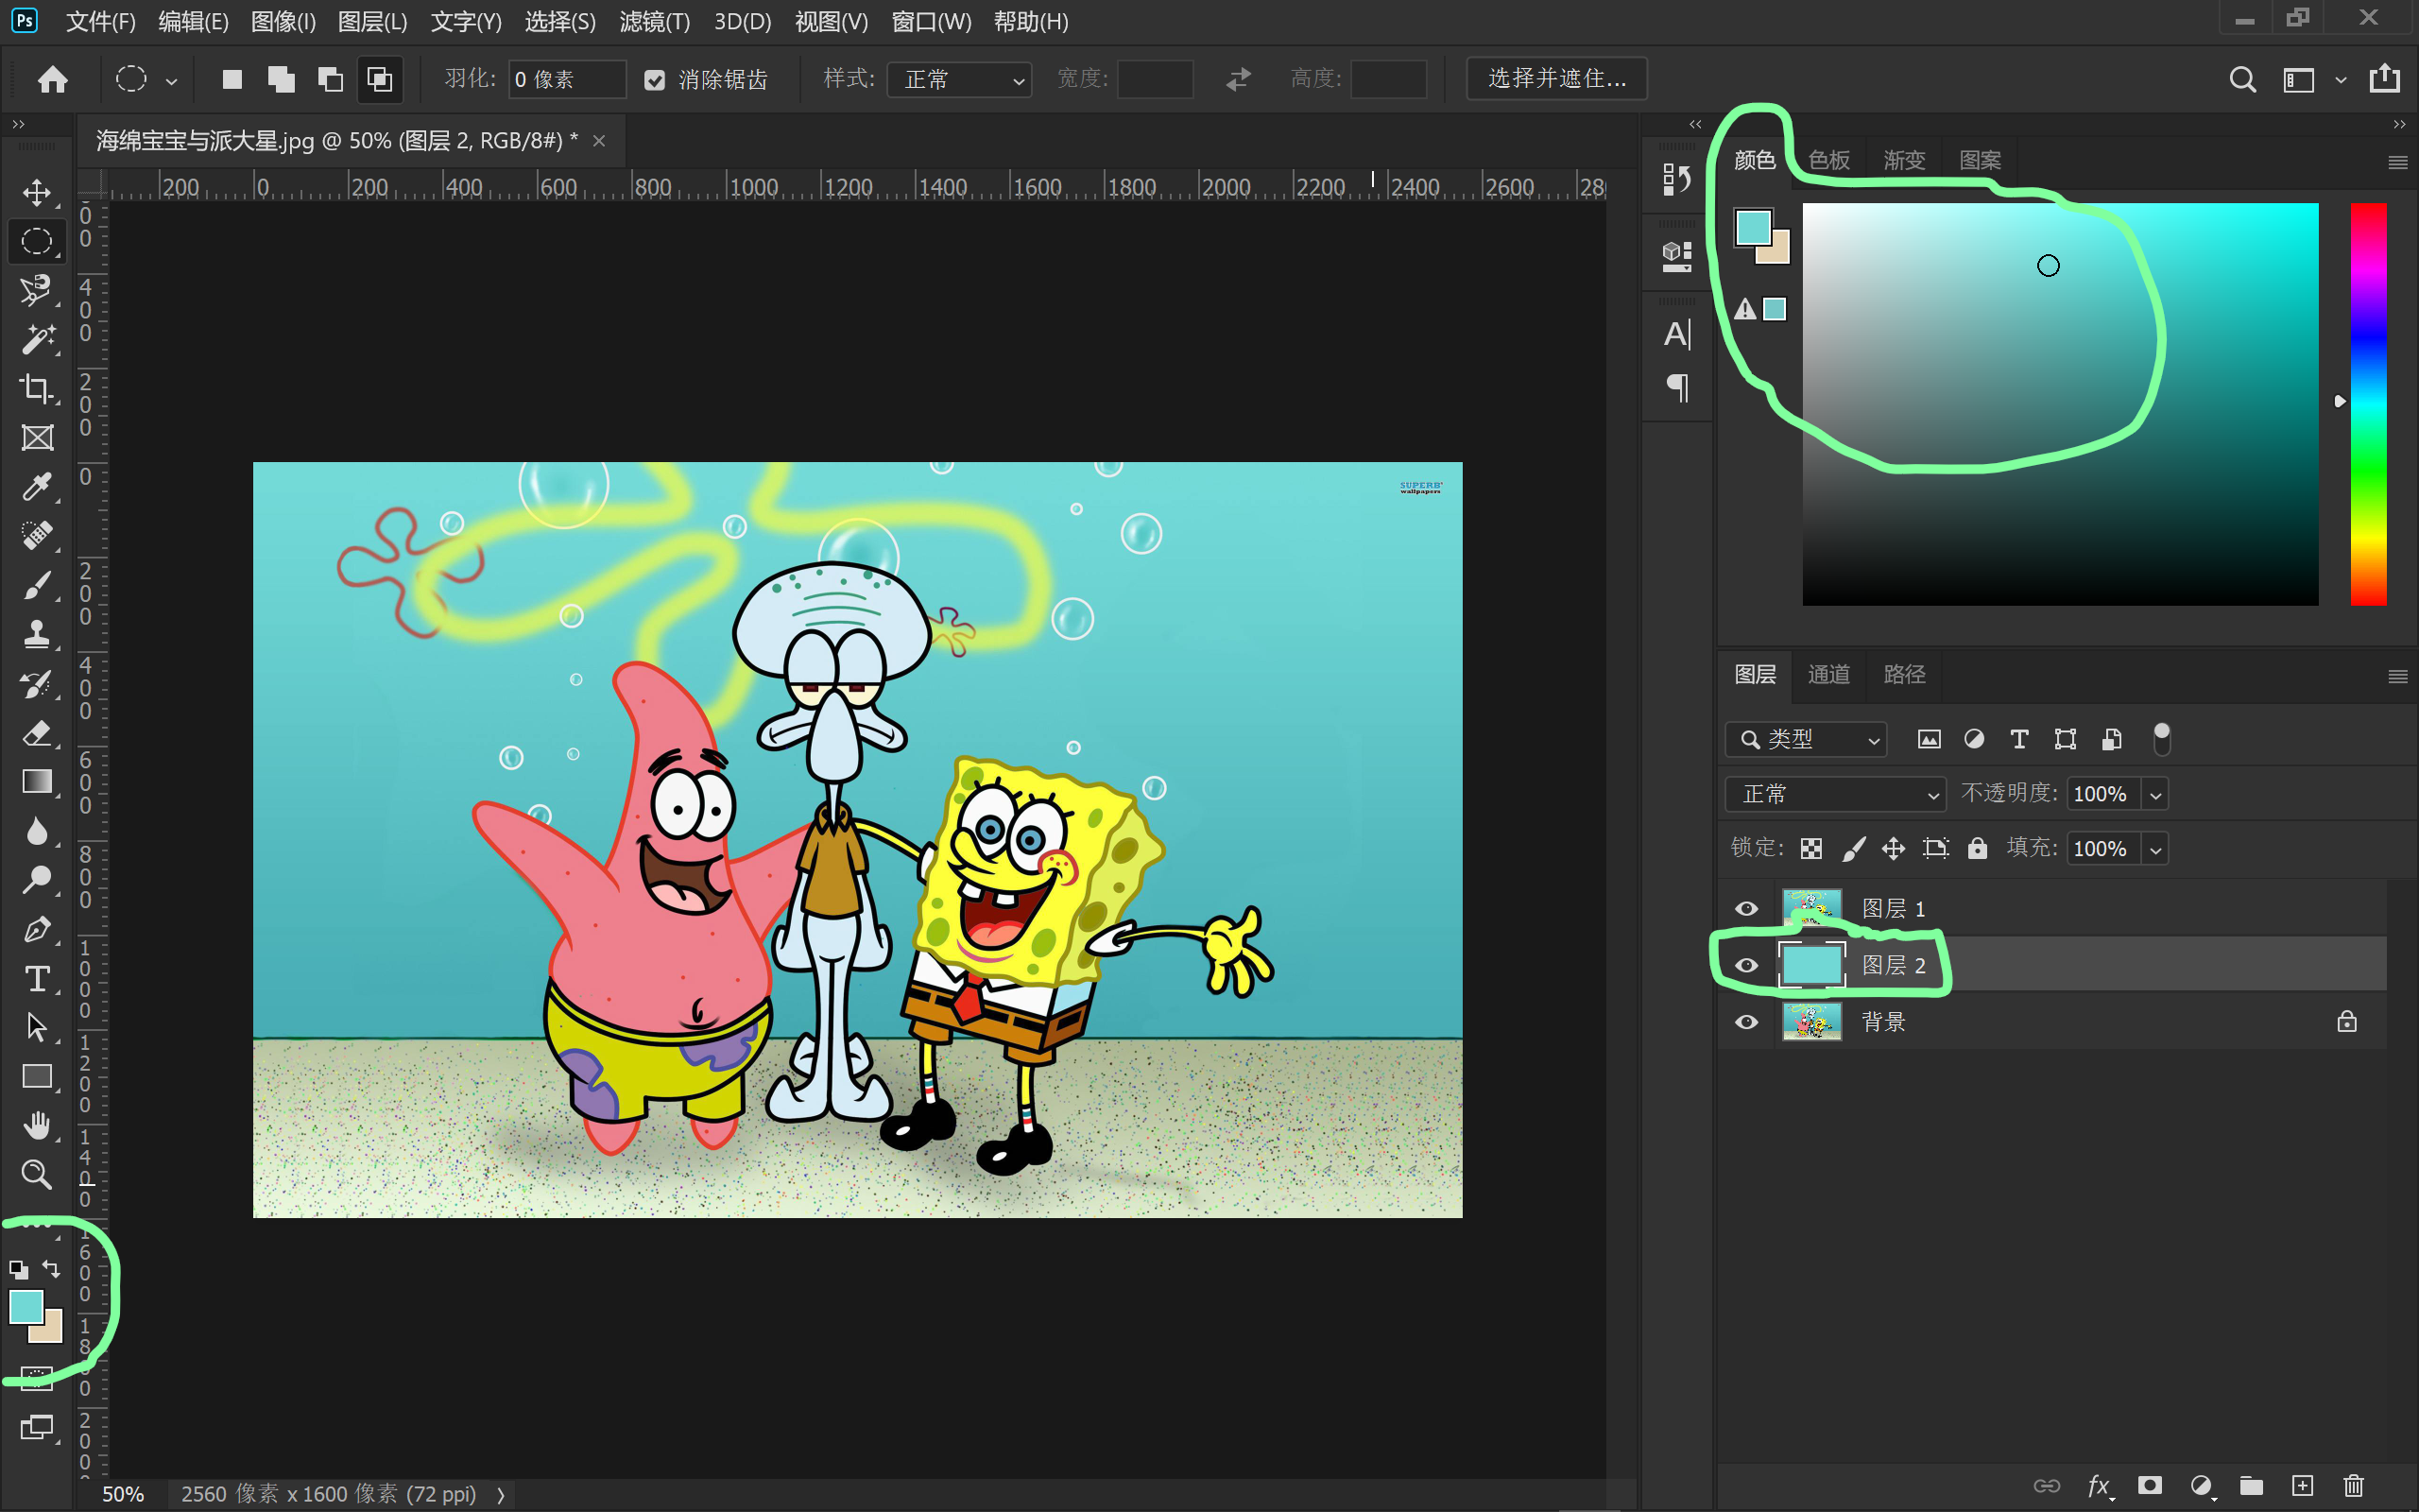Select the Magic Wand tool

(x=37, y=340)
